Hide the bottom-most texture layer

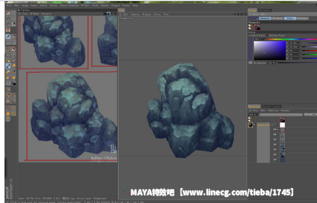[275, 160]
